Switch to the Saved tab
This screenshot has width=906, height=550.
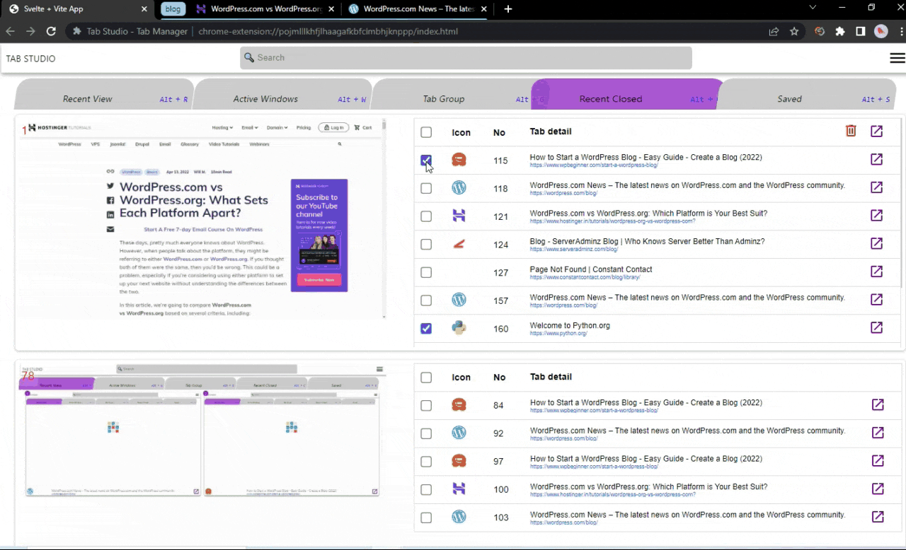[807, 95]
